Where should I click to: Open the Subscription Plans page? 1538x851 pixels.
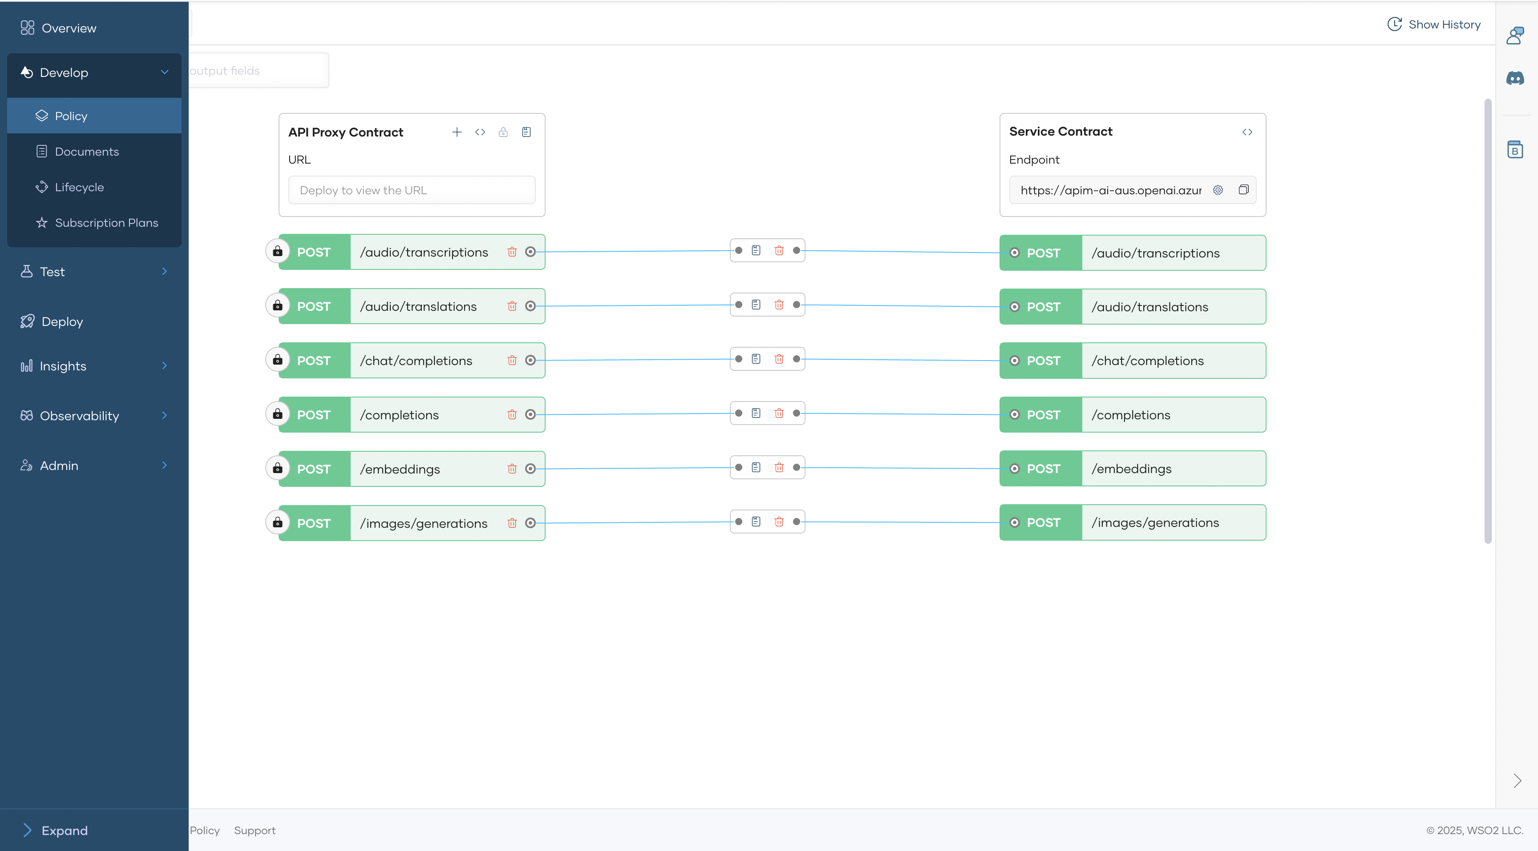pos(105,222)
